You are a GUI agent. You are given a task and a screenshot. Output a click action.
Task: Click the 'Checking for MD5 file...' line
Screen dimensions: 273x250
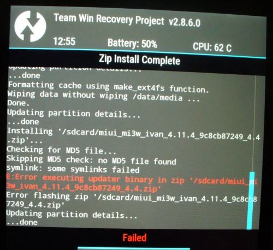(x=61, y=150)
